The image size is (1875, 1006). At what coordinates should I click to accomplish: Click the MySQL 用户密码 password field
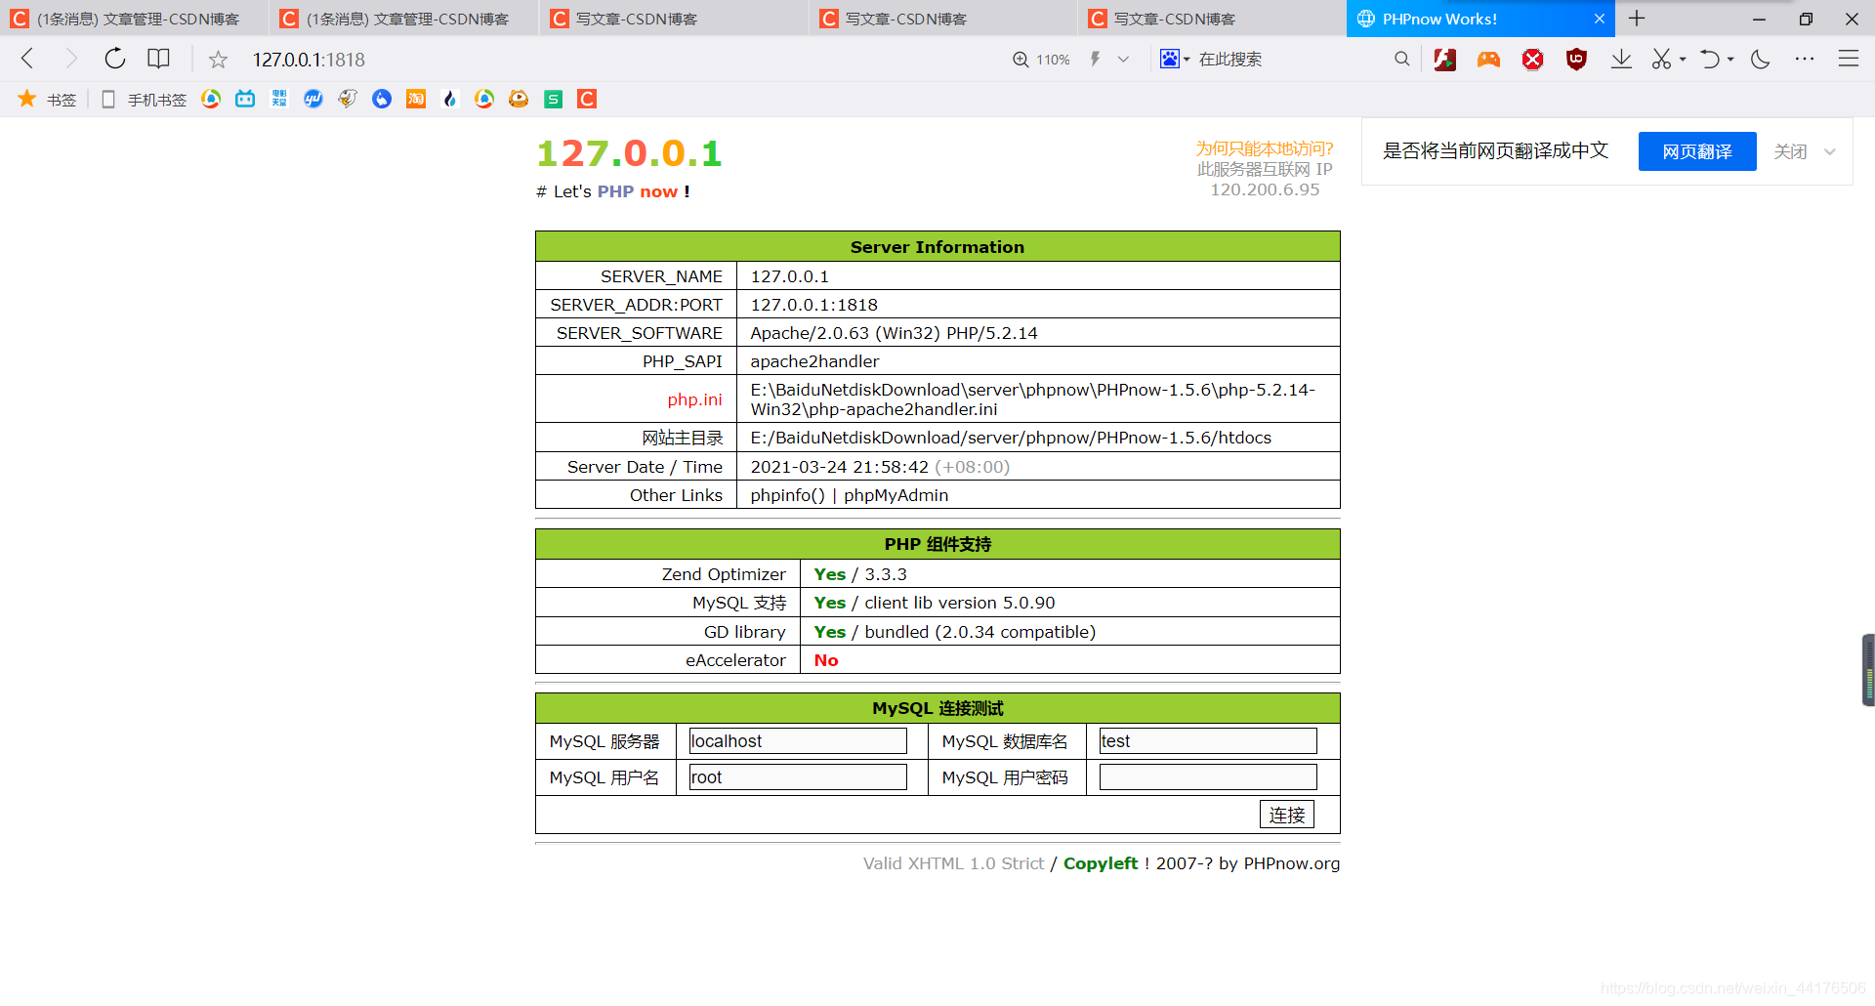[x=1208, y=777]
